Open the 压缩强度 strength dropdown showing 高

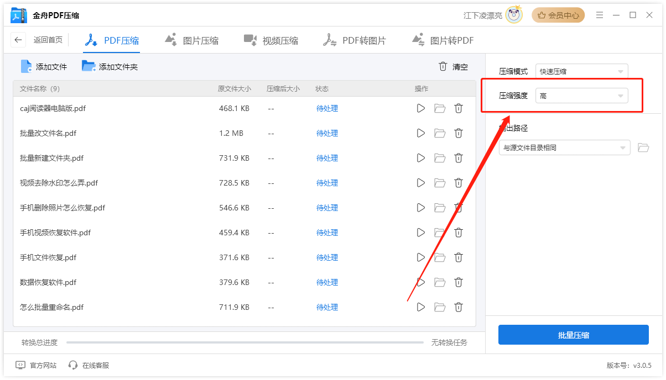[x=581, y=95]
